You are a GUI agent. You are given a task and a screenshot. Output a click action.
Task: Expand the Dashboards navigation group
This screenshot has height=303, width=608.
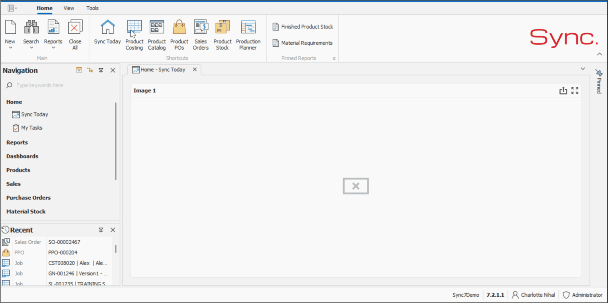coord(22,156)
